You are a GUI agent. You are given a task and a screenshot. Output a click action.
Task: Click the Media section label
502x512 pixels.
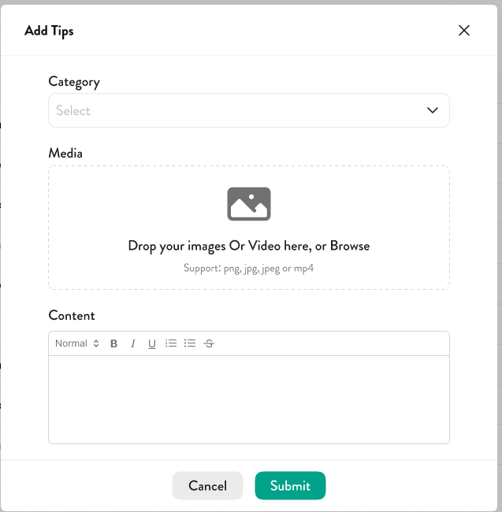click(65, 153)
